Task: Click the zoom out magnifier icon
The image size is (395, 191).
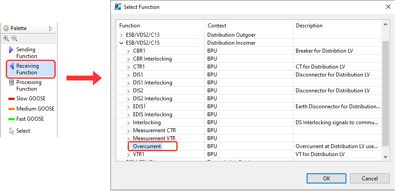Action: tap(14, 38)
